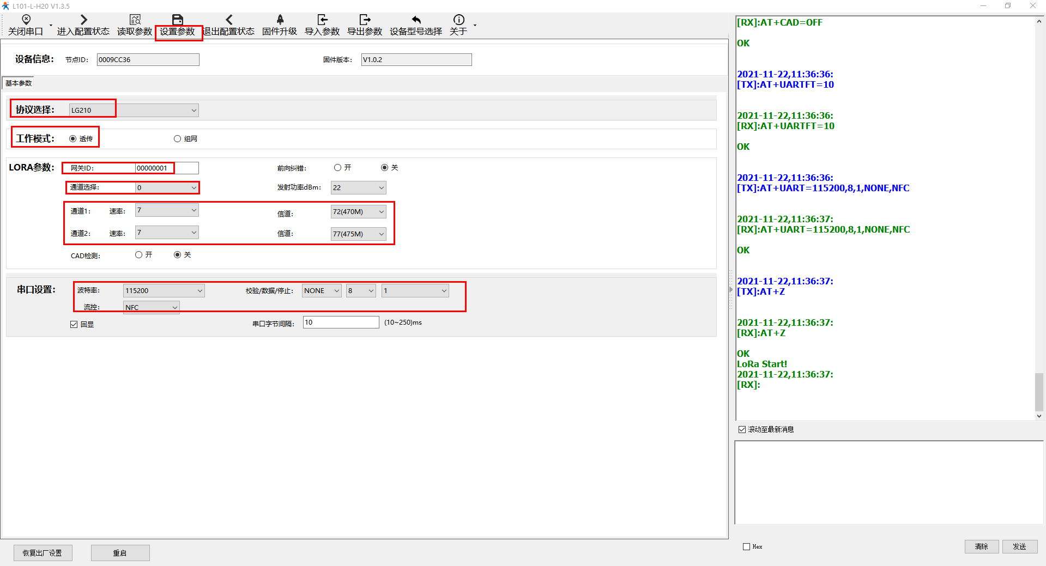1046x566 pixels.
Task: Expand the 波特率 baud rate dropdown
Action: tap(199, 291)
